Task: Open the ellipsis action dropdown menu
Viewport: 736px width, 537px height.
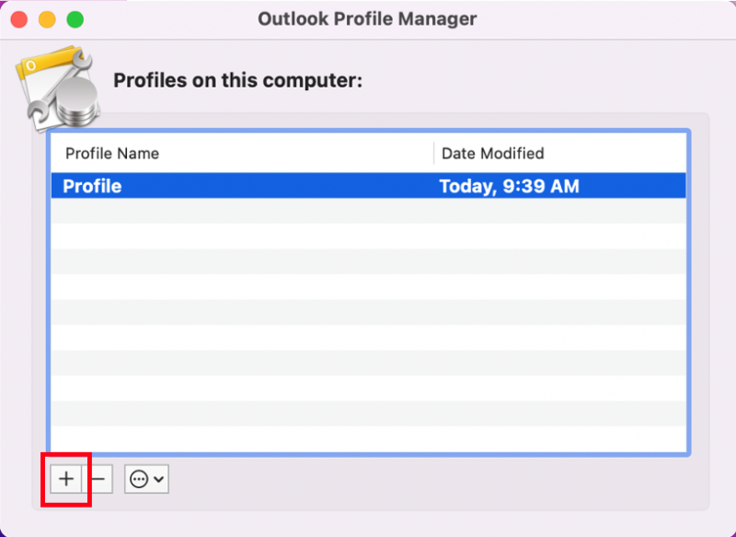Action: tap(146, 479)
